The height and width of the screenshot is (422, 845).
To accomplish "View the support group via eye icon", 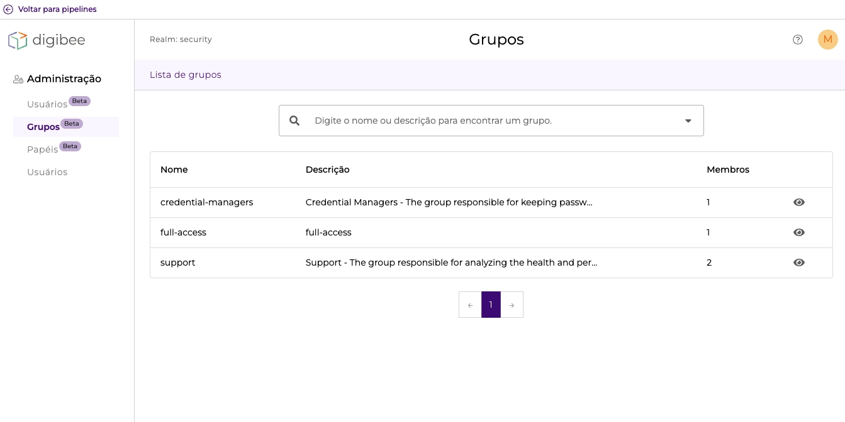I will [x=799, y=262].
